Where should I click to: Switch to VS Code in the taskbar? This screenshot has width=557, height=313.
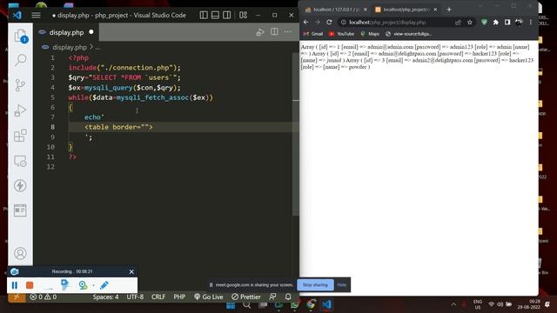tap(327, 304)
